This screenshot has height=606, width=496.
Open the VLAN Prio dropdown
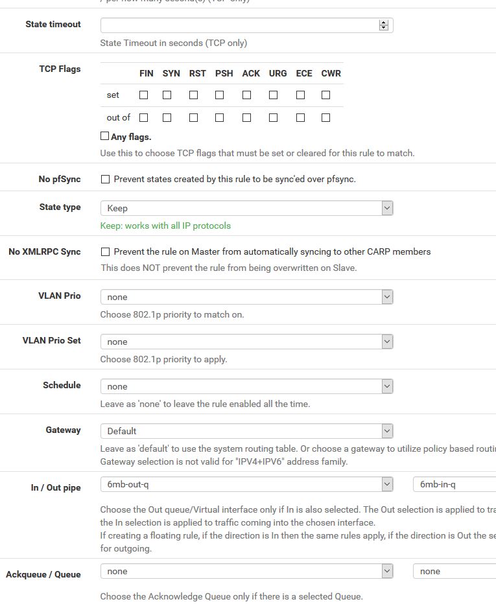pyautogui.click(x=246, y=297)
